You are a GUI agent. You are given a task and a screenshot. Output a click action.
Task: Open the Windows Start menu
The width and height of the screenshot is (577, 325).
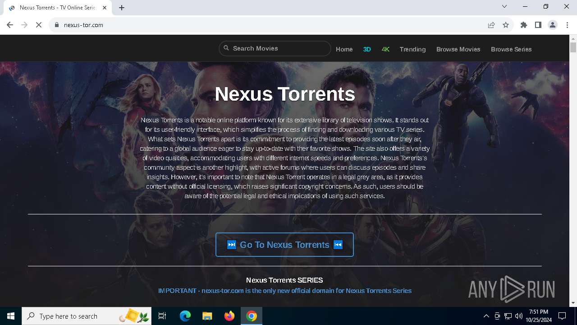[11, 316]
